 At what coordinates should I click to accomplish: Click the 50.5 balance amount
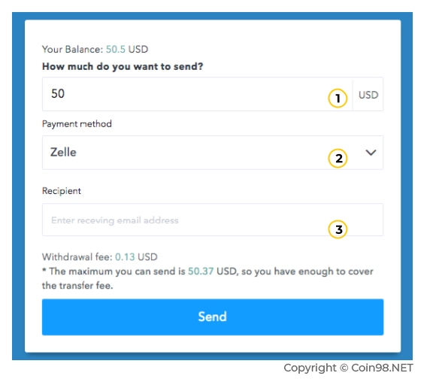coord(116,50)
